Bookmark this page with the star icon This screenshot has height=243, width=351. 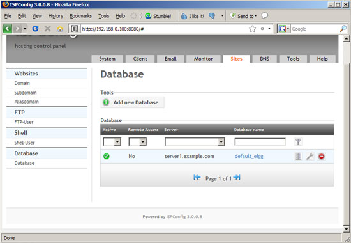252,29
